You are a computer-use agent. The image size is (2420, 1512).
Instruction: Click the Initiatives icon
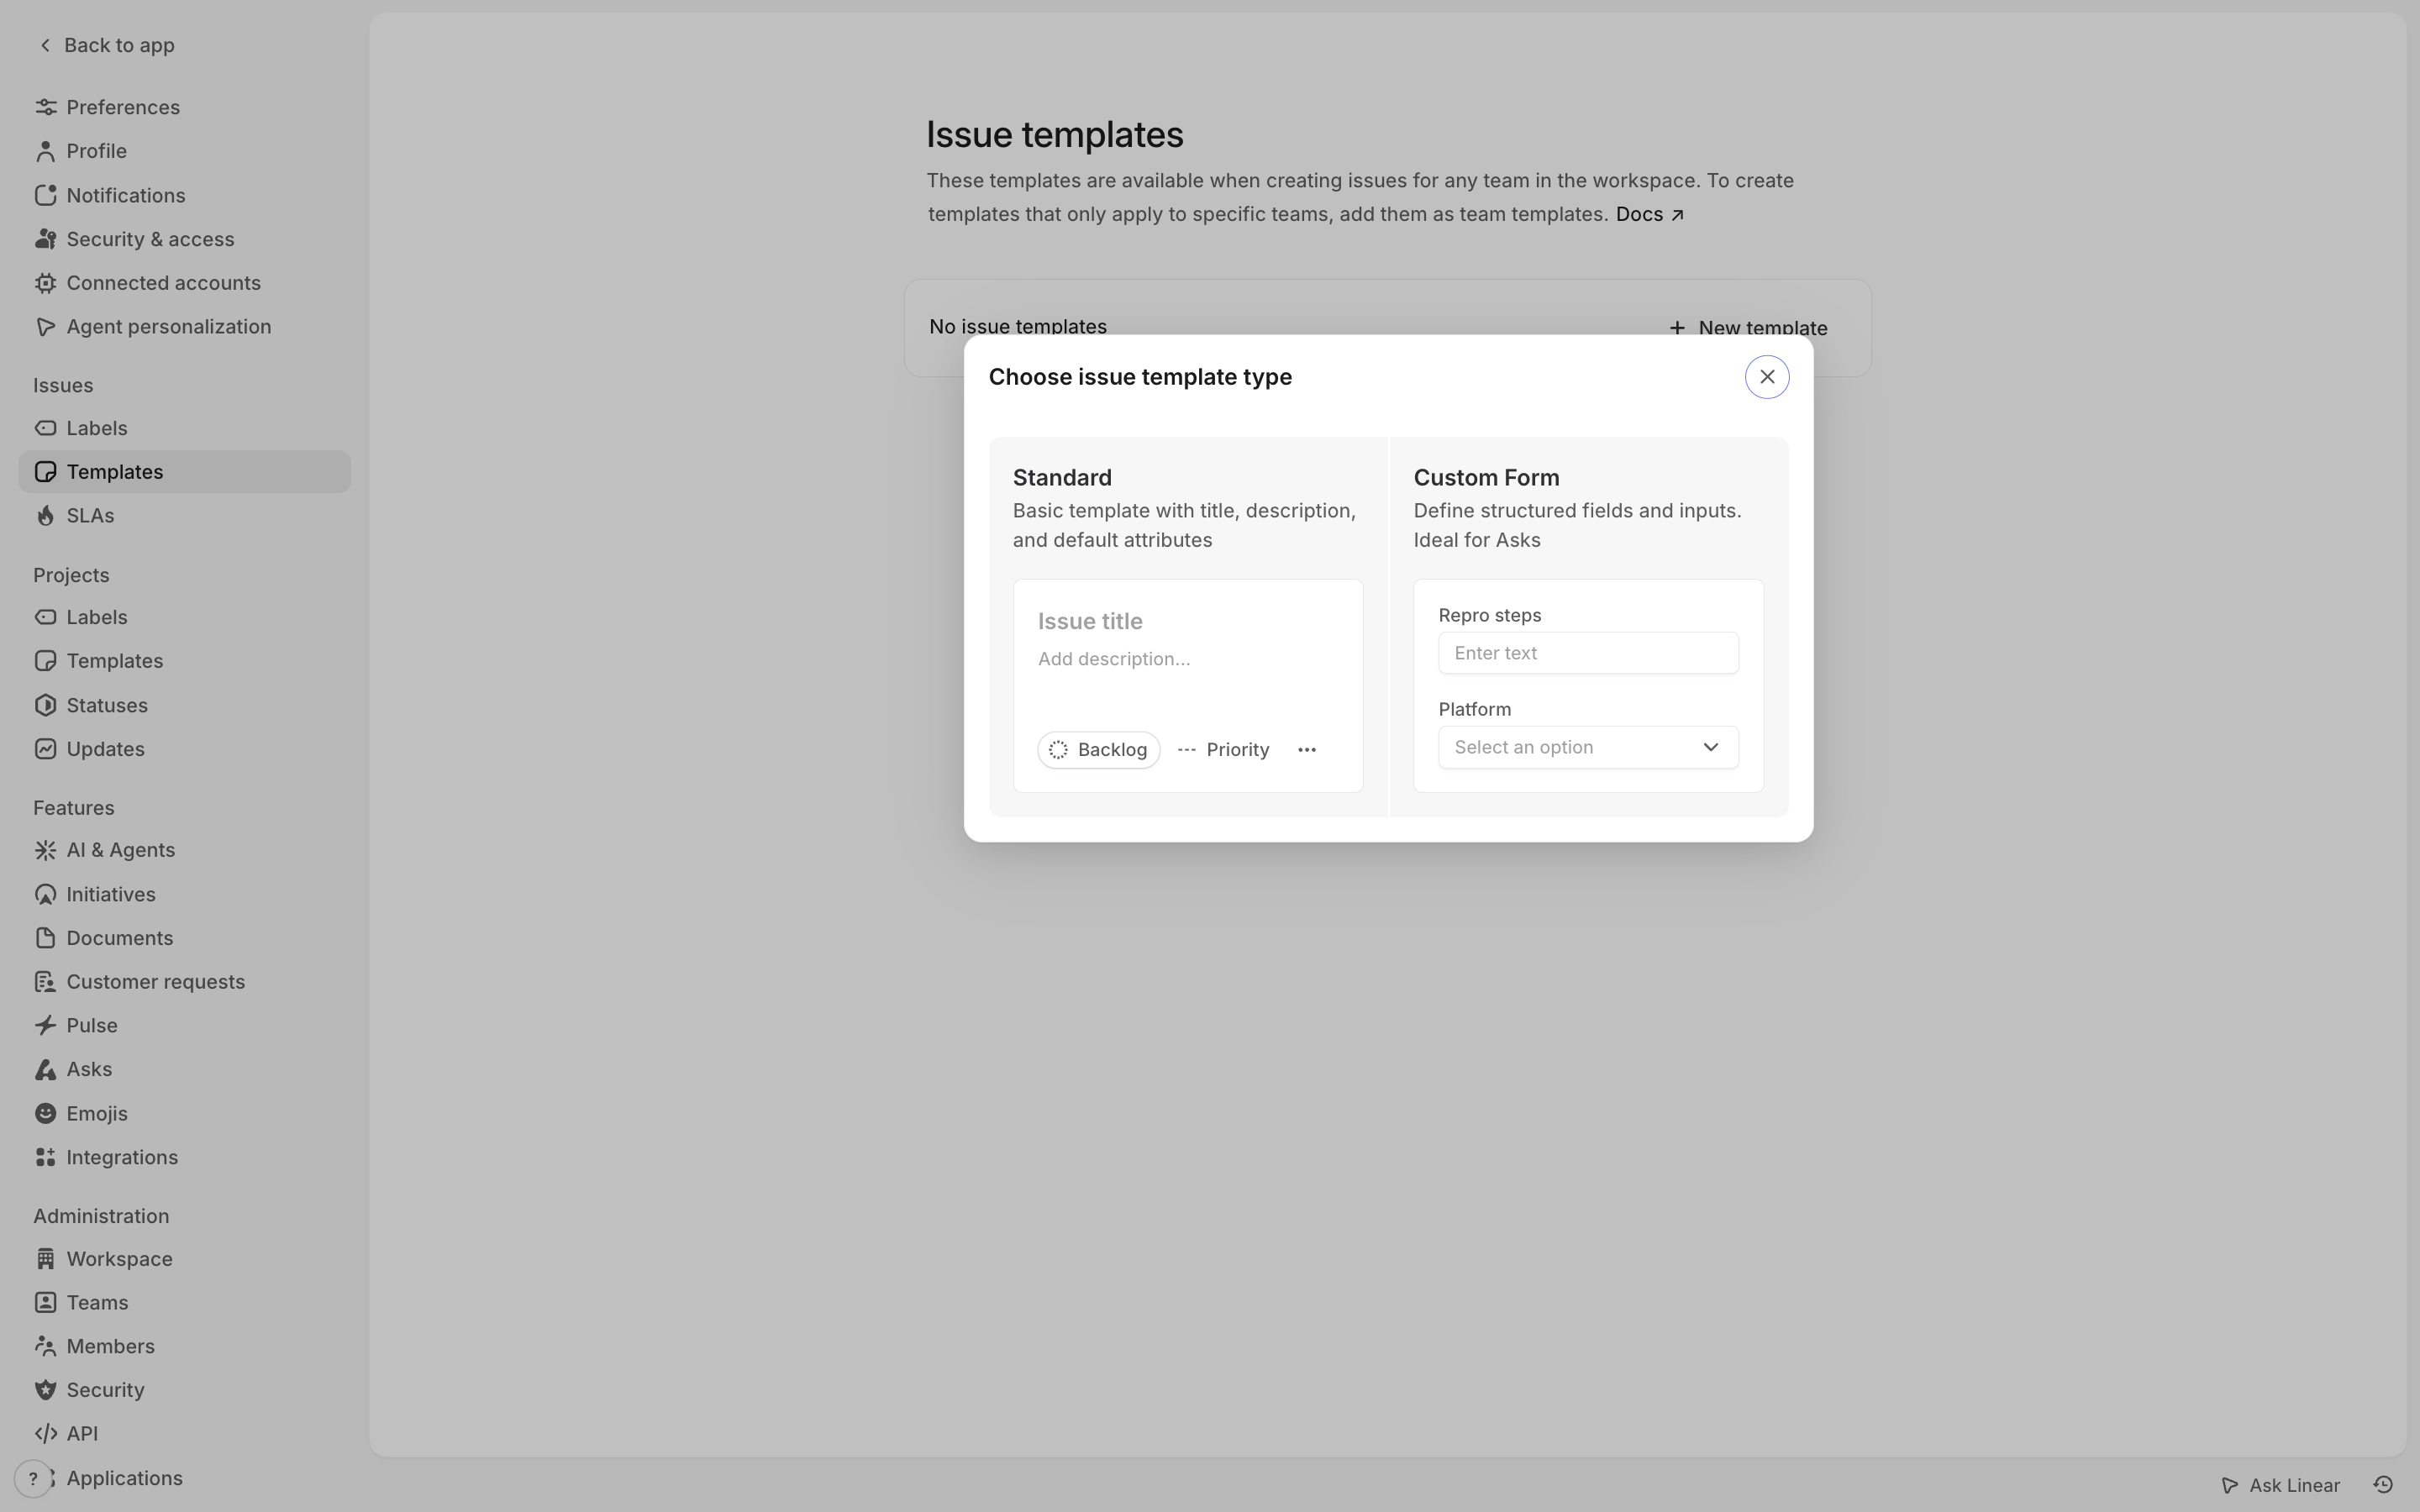[45, 894]
